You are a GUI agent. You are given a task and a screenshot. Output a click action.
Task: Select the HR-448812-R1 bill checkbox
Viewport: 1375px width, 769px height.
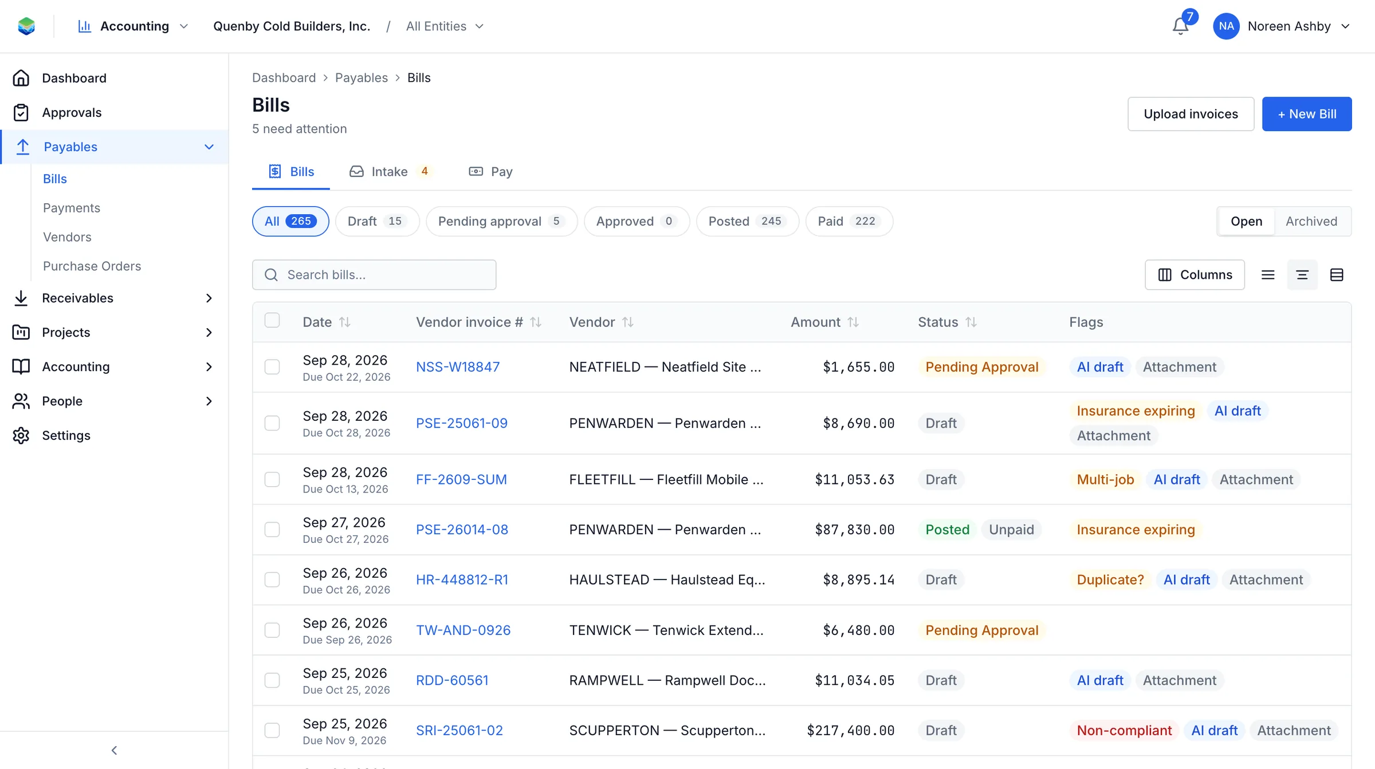tap(272, 579)
